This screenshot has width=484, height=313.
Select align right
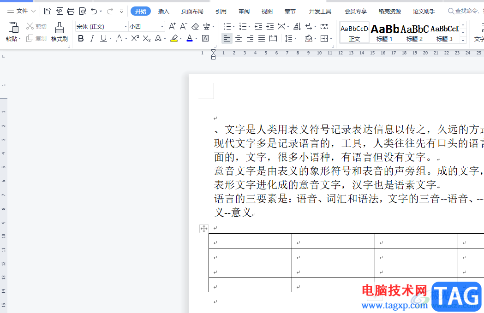pos(250,39)
